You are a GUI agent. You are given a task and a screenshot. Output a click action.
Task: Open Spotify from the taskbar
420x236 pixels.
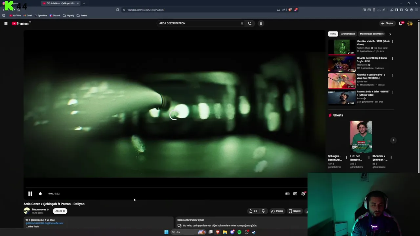pyautogui.click(x=239, y=232)
